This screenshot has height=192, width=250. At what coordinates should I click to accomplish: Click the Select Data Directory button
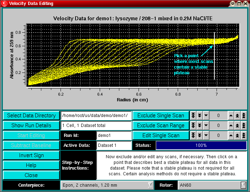click(x=31, y=116)
